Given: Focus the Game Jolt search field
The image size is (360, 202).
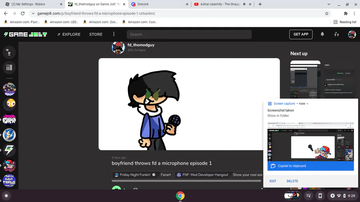Looking at the screenshot, I should pos(189,34).
